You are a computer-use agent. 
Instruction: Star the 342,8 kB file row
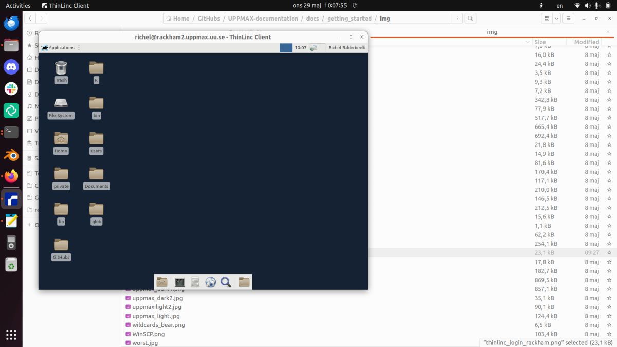coord(609,100)
